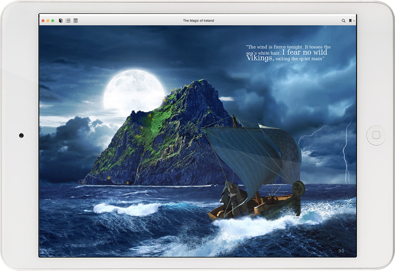Screen dimensions: 395x271
Task: Show the table of contents list
Action: pyautogui.click(x=68, y=21)
